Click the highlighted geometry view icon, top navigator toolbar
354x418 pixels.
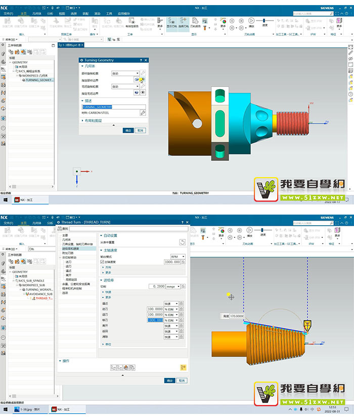pos(23,52)
